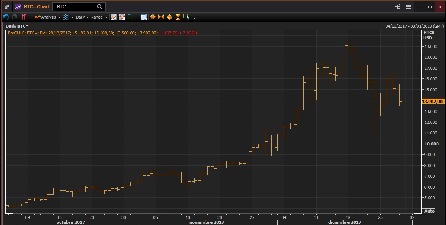The height and width of the screenshot is (225, 446).
Task: Open the Analysis menu
Action: point(45,17)
